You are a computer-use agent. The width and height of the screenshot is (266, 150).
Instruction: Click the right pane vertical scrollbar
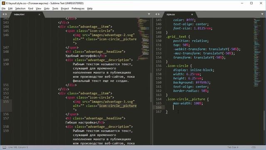point(264,120)
